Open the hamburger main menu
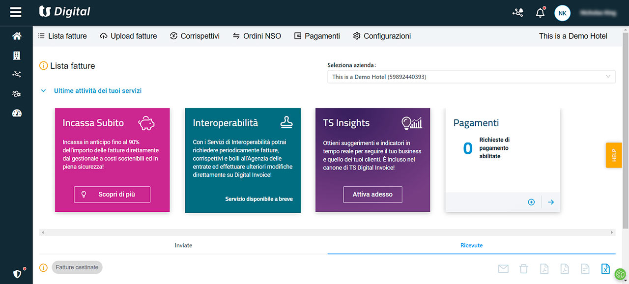 [x=16, y=12]
